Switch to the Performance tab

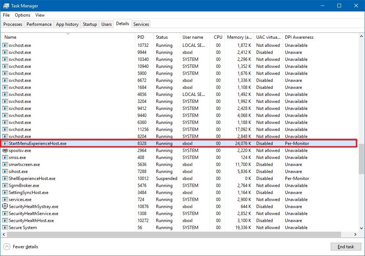coord(39,24)
